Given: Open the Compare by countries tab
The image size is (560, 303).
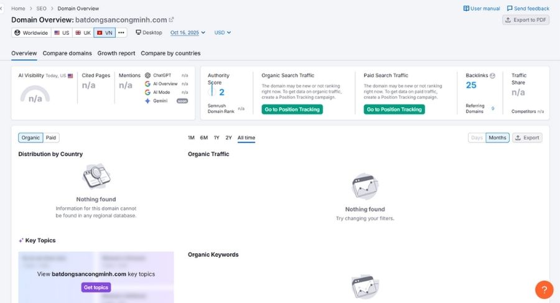Looking at the screenshot, I should point(170,54).
